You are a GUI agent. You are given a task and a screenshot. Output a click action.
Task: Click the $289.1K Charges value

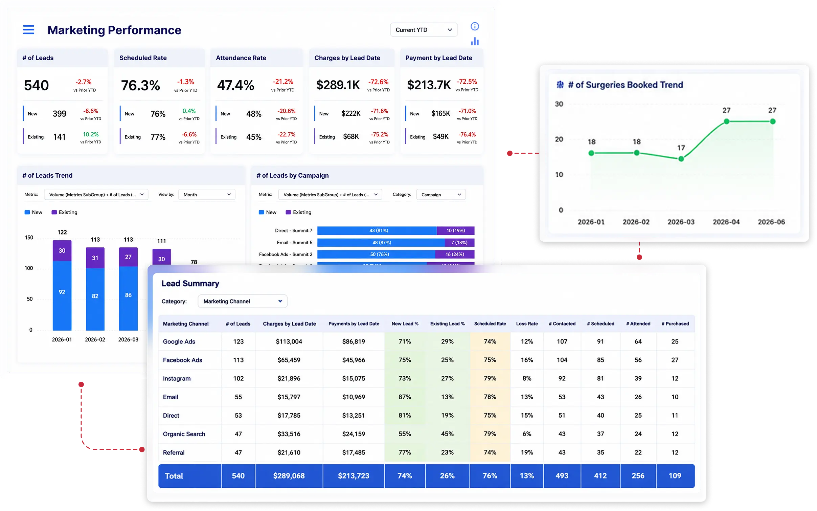(x=338, y=85)
